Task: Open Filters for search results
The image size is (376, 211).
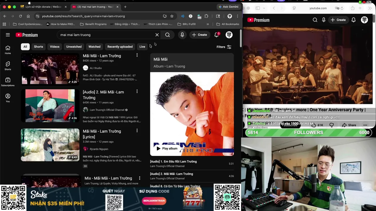Action: [x=224, y=47]
